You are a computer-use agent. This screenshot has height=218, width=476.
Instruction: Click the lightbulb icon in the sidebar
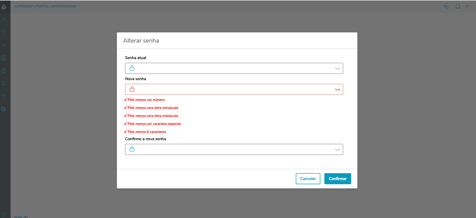click(x=4, y=84)
